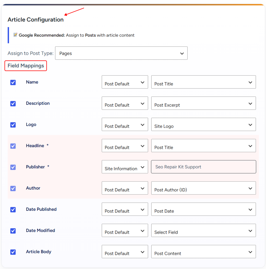This screenshot has width=266, height=269.
Task: Click the Author row checkbox
Action: point(13,188)
